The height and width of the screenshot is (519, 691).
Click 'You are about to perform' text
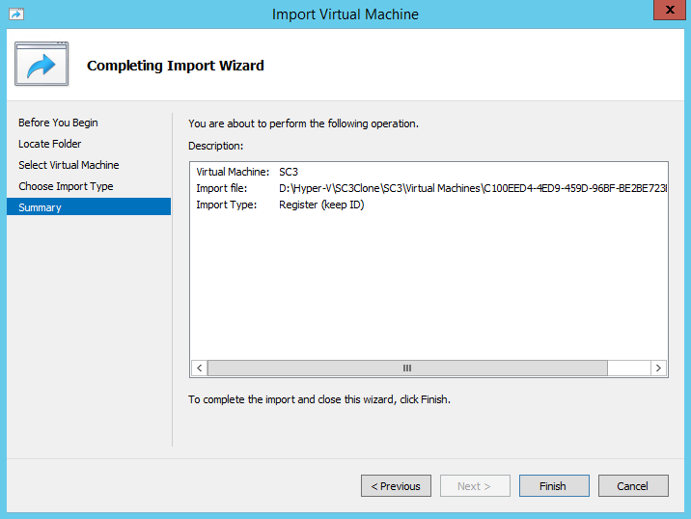(303, 123)
